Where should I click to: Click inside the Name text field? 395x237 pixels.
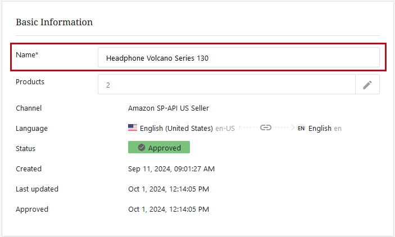[239, 58]
